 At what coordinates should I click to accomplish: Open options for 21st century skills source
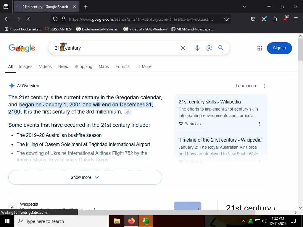[x=259, y=124]
